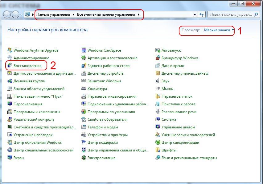Image resolution: width=263 pixels, height=184 pixels.
Task: Expand the root arrow after the computer icon
Action: tap(33, 14)
